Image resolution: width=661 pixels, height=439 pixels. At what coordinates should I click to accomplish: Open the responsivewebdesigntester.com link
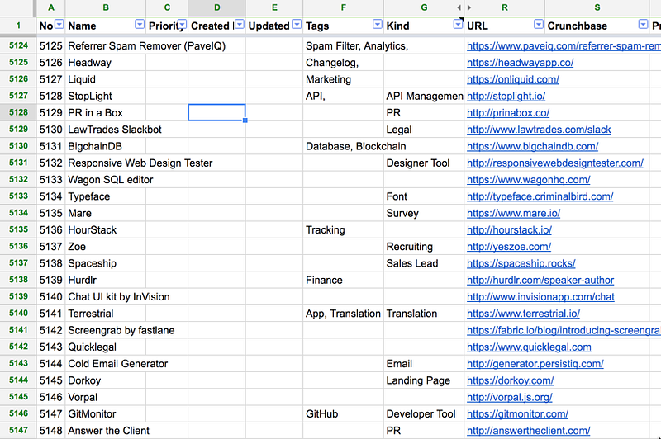(555, 163)
